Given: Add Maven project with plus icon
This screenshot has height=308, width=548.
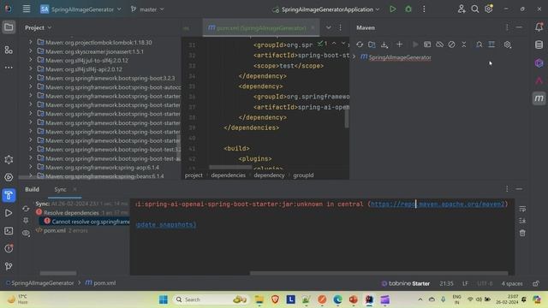Looking at the screenshot, I should pos(399,44).
